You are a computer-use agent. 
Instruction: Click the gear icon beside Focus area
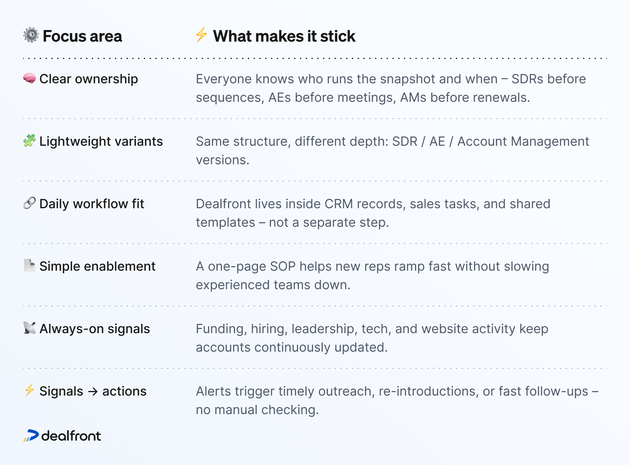[31, 35]
